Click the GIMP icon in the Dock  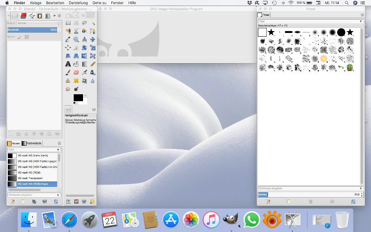click(230, 219)
